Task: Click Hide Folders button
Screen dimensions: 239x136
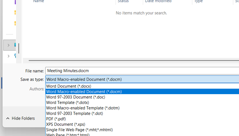Action: [21, 118]
